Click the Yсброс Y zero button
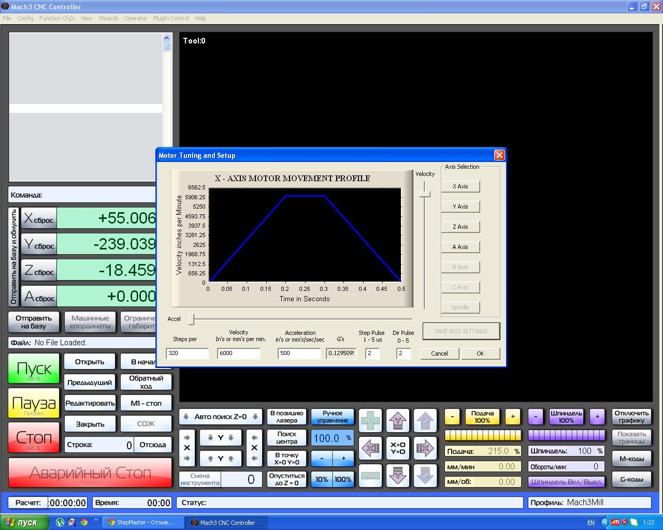This screenshot has width=663, height=530. click(39, 244)
